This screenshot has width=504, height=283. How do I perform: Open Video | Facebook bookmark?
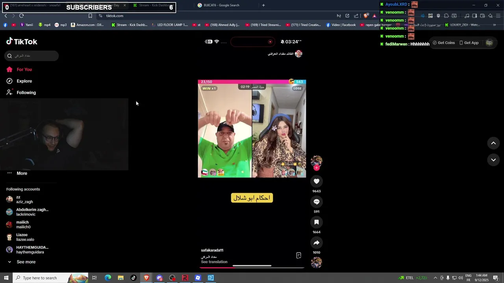click(341, 25)
